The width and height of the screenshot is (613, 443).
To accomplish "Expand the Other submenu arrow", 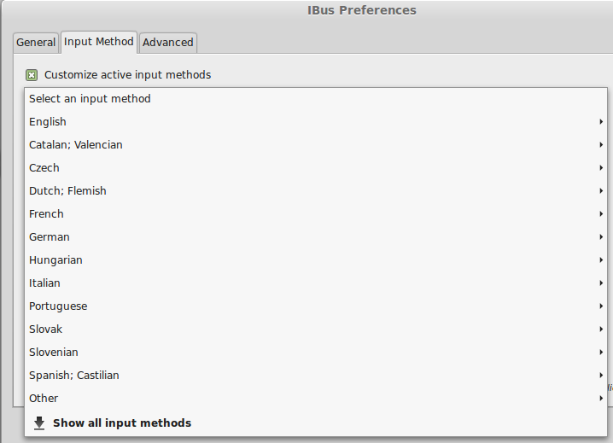I will [x=601, y=398].
